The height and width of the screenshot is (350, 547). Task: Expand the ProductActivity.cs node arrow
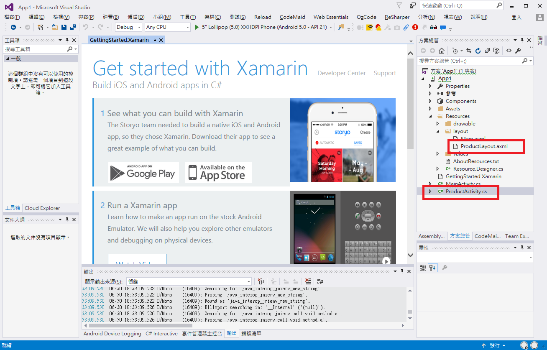(x=430, y=192)
